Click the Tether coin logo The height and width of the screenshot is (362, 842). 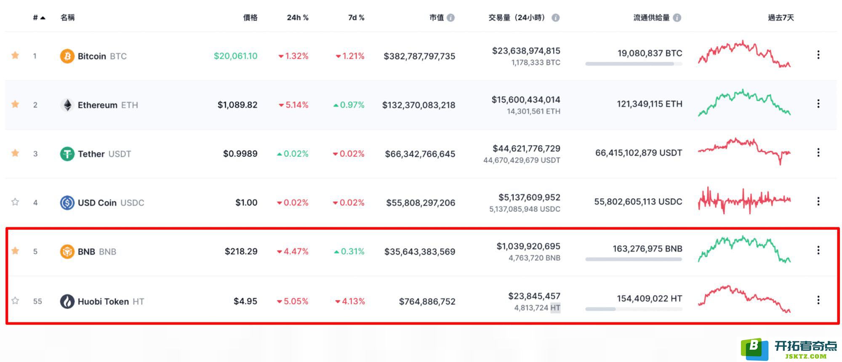(x=67, y=154)
